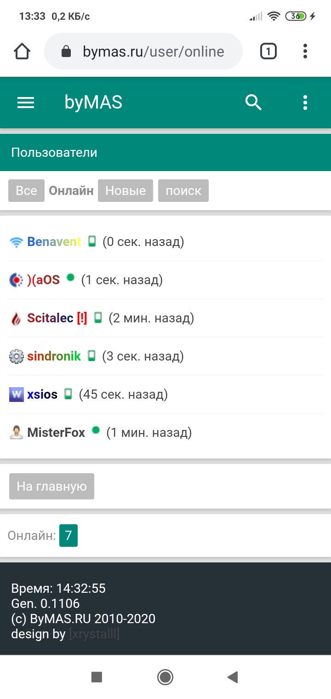Tap the gear avatar next to sindronik
This screenshot has height=699, width=331.
point(16,356)
